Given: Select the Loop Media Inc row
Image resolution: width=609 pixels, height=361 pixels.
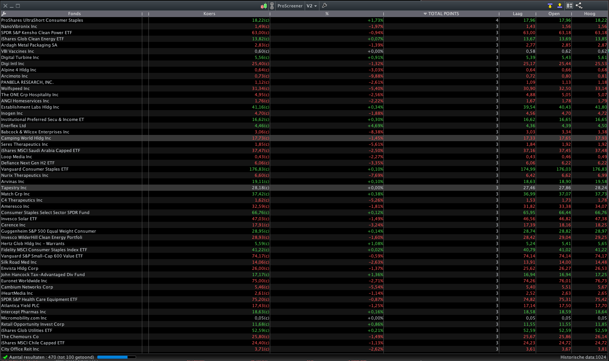Looking at the screenshot, I should (x=304, y=157).
